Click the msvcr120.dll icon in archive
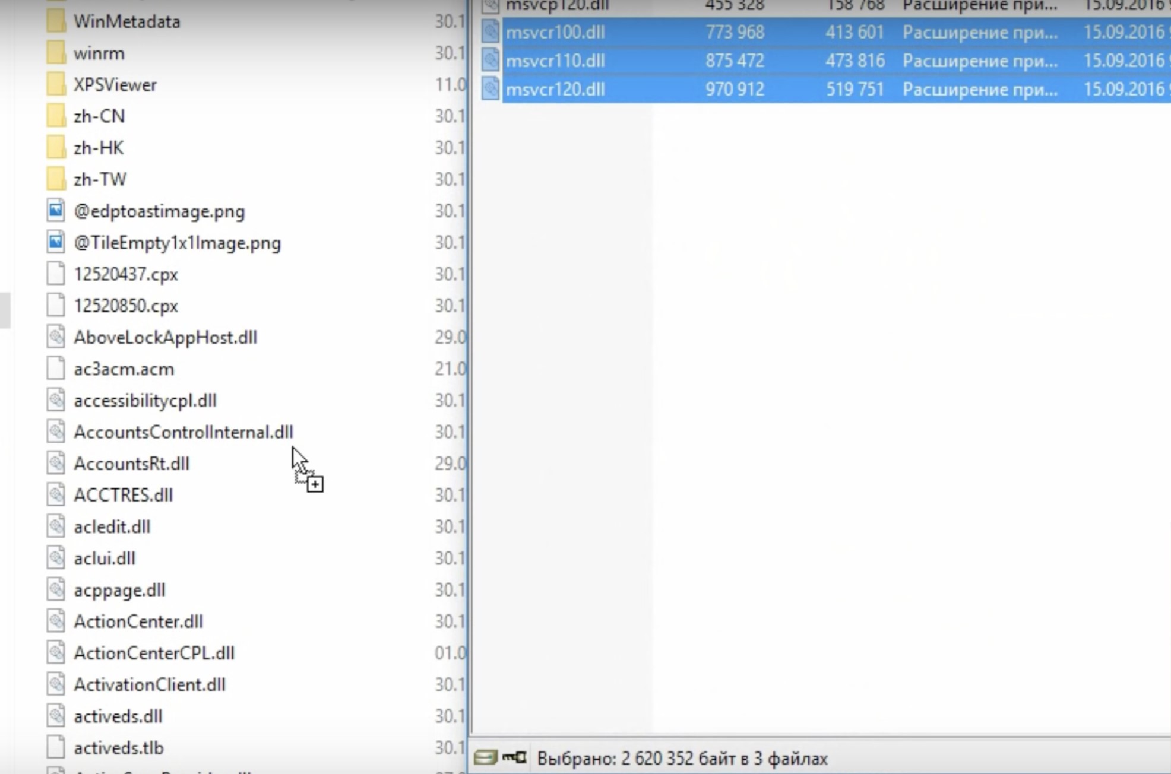Viewport: 1171px width, 774px height. [490, 89]
